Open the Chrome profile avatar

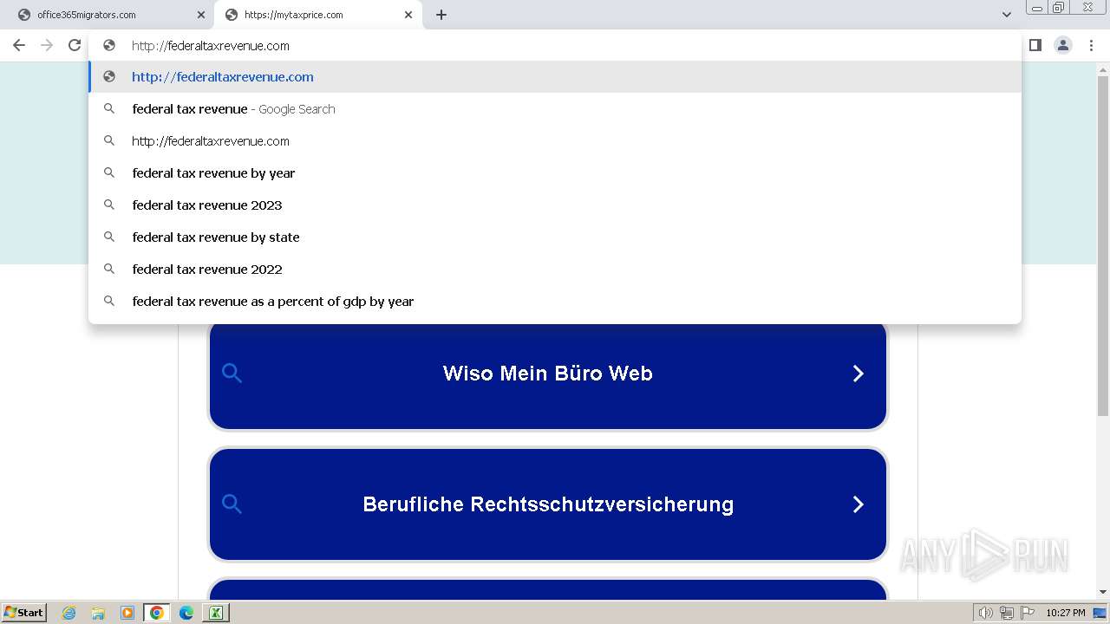[1063, 45]
